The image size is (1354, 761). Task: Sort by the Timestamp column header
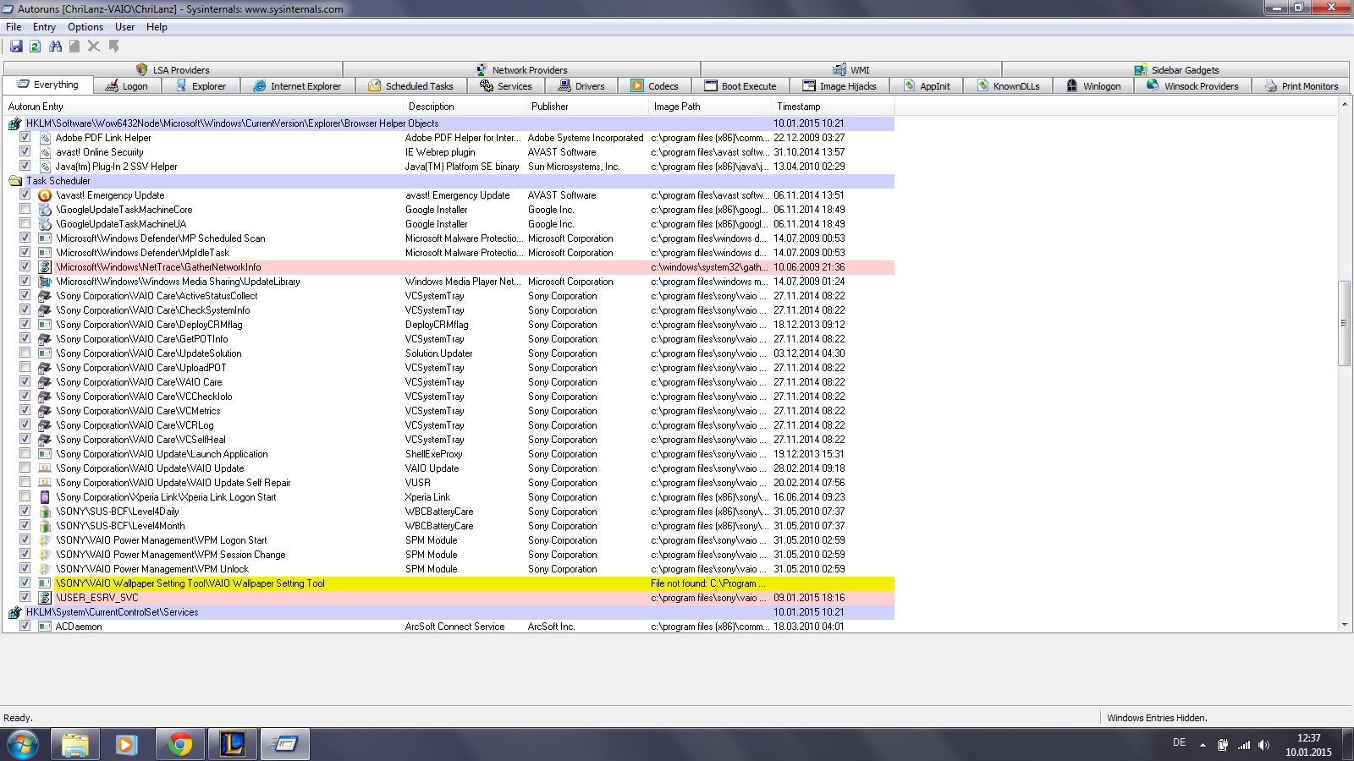tap(833, 107)
